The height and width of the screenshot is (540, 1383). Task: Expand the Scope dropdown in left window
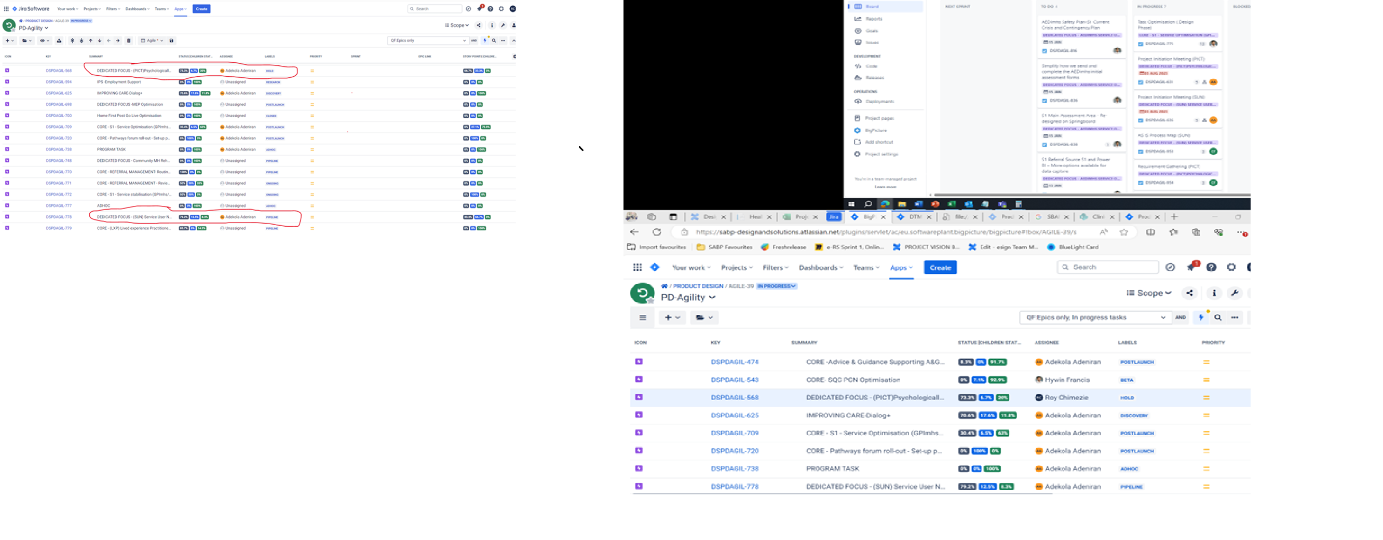click(x=457, y=25)
